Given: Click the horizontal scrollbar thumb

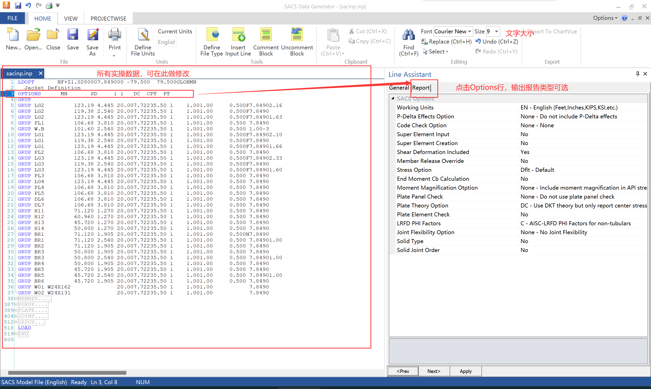Looking at the screenshot, I should (67, 373).
